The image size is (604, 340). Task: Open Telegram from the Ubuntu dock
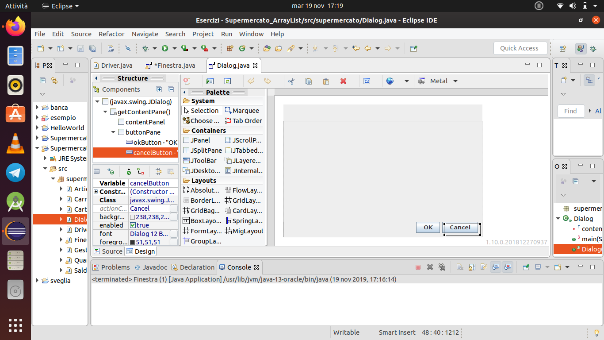(x=15, y=173)
